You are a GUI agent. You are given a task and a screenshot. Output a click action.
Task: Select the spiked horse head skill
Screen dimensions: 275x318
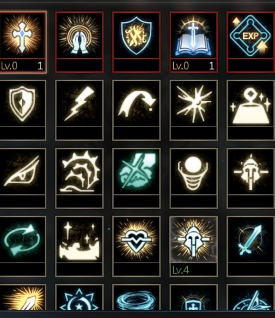point(79,172)
